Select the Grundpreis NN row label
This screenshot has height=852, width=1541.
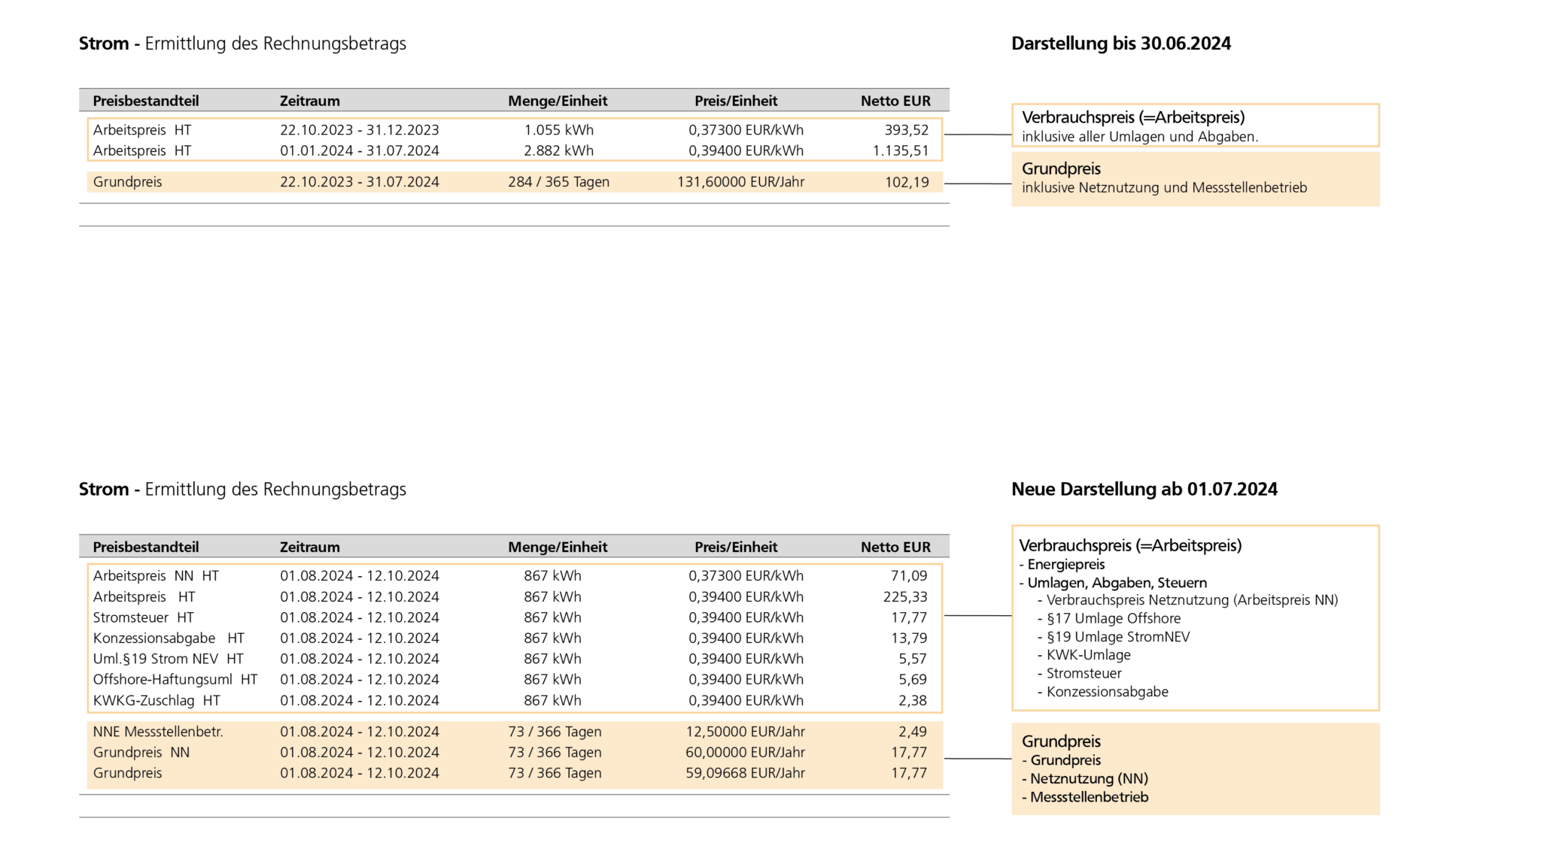point(141,753)
